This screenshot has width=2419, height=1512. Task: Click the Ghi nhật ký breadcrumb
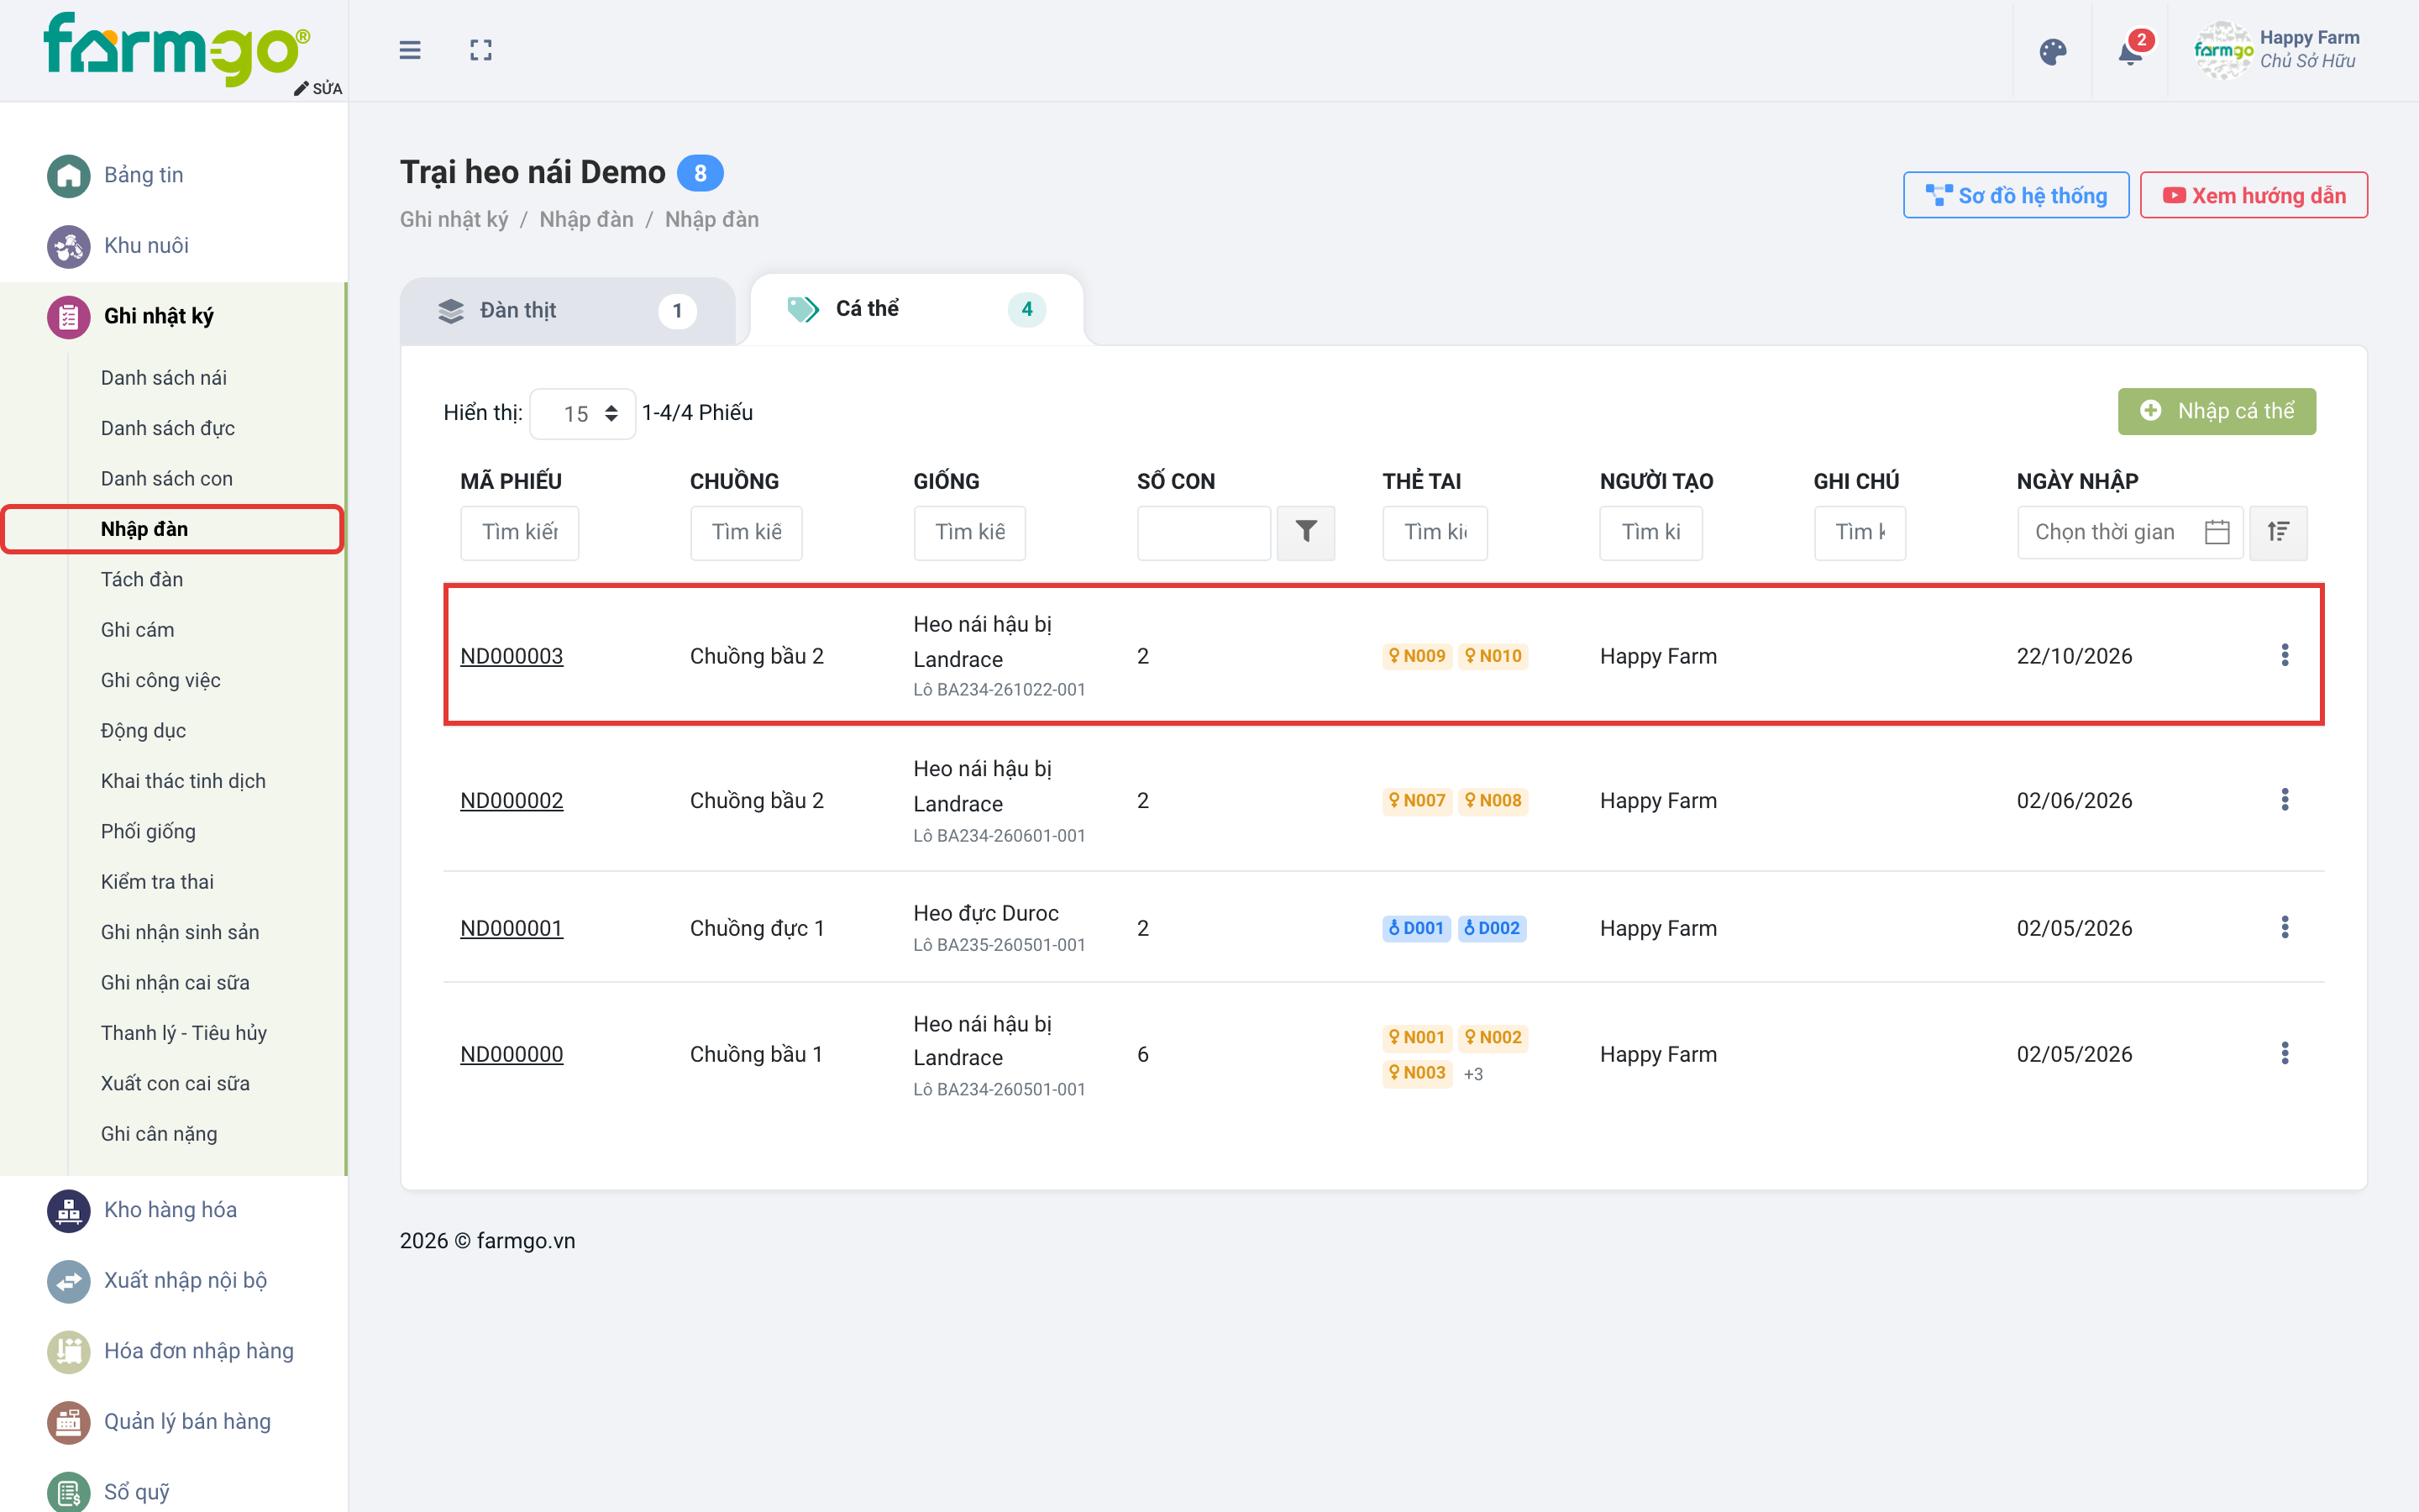pyautogui.click(x=454, y=219)
